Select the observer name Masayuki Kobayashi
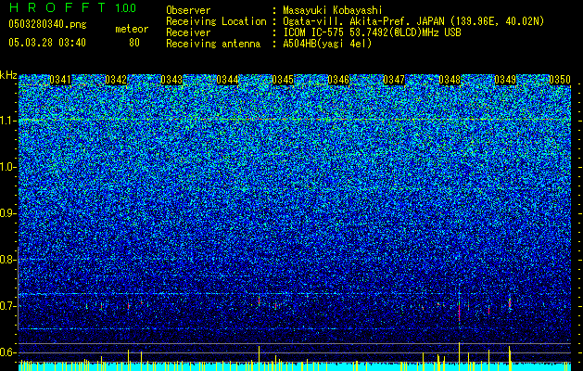 tap(333, 10)
